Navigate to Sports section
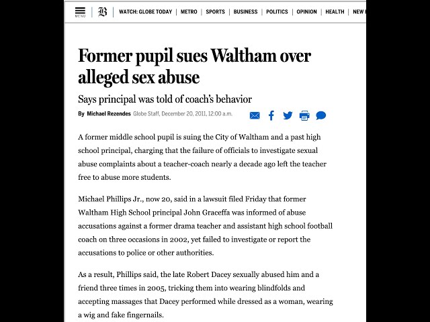 pyautogui.click(x=216, y=12)
